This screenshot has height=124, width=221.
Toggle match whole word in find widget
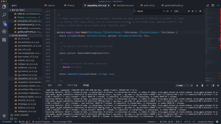(167, 11)
